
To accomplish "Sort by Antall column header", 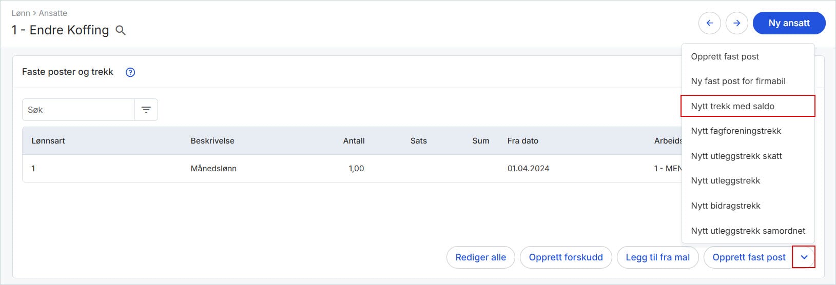I will click(354, 141).
